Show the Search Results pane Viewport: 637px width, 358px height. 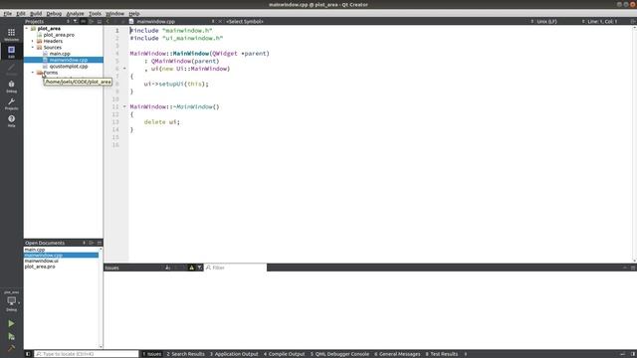(186, 354)
